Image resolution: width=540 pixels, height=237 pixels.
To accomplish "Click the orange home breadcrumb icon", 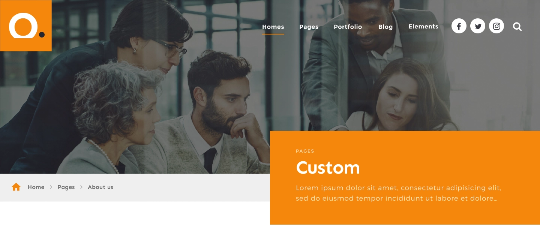I will tap(16, 187).
